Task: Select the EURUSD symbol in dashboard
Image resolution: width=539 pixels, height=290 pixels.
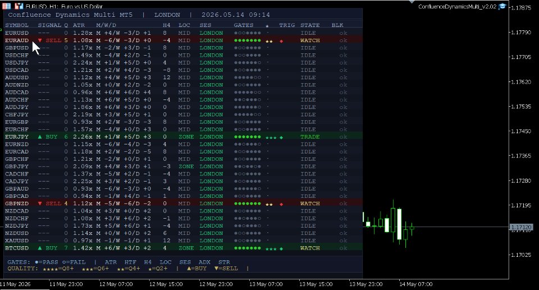Action: point(17,33)
